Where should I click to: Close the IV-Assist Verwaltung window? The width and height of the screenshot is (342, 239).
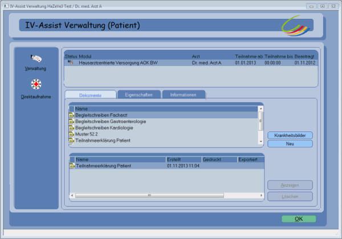pyautogui.click(x=333, y=6)
